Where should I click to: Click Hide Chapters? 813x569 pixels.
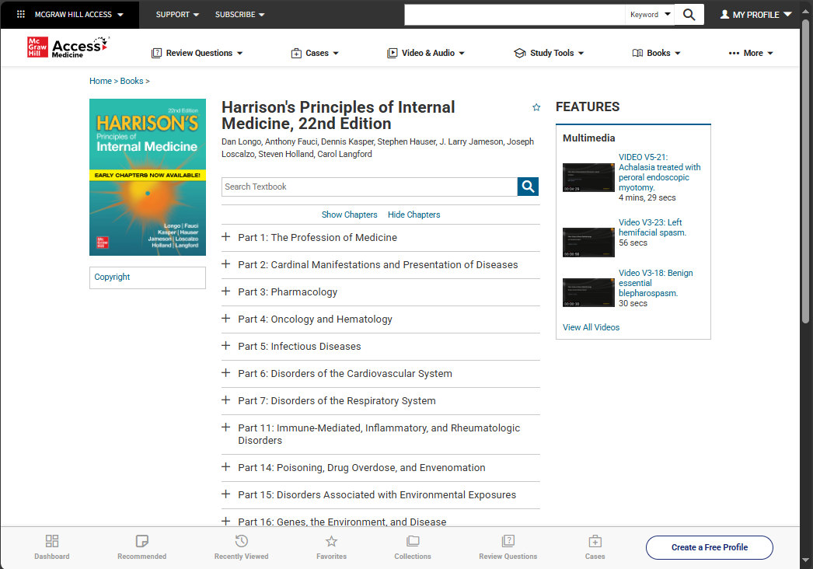413,215
